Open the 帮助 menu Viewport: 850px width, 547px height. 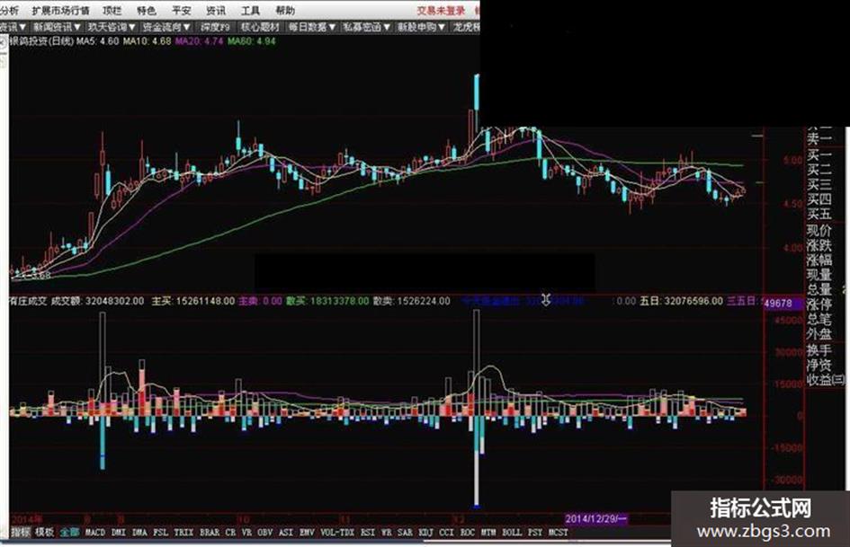(285, 10)
